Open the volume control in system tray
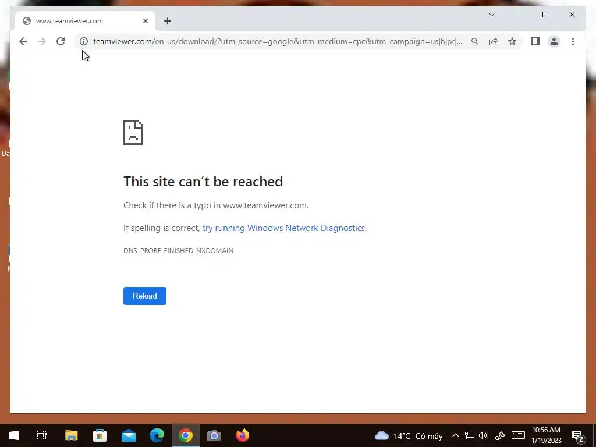Screen dimensions: 596x447 tap(483, 435)
